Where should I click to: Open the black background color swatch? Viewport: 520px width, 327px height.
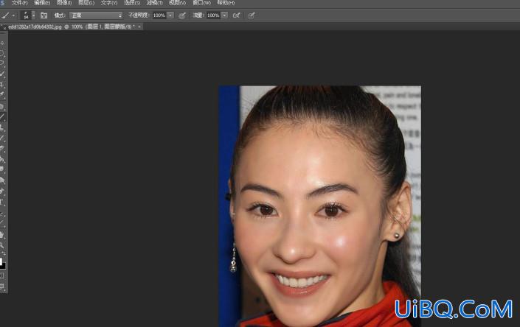pyautogui.click(x=4, y=266)
